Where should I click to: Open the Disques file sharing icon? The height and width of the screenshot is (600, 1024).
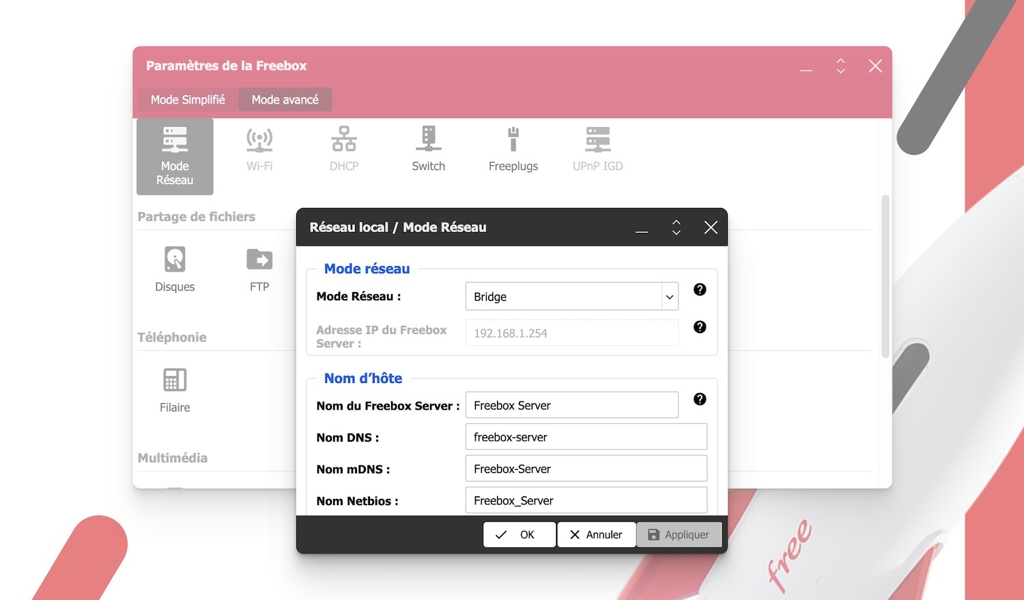(175, 269)
